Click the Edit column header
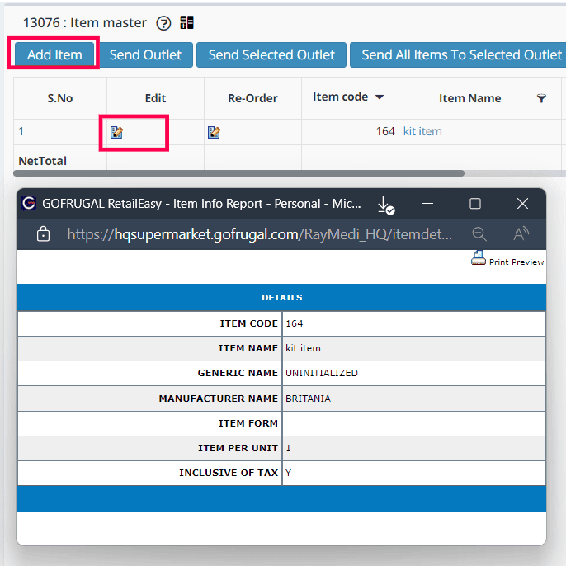The image size is (566, 566). point(156,98)
